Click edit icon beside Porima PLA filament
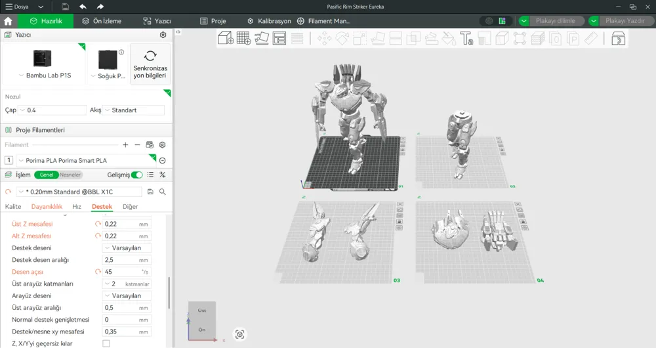This screenshot has height=348, width=656. (x=162, y=160)
